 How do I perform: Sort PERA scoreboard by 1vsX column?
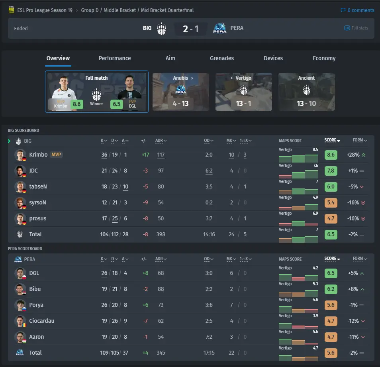245,259
